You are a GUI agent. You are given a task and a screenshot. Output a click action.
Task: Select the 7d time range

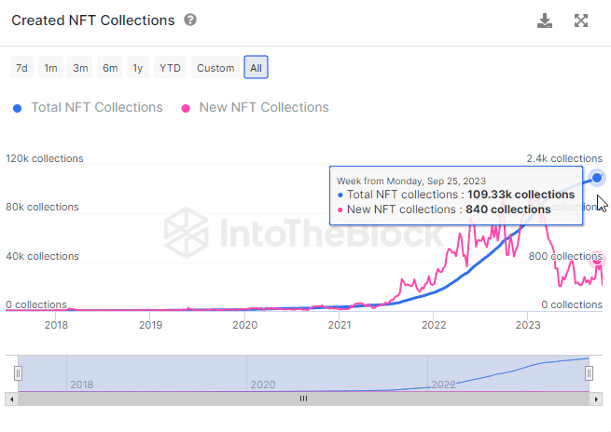(21, 68)
